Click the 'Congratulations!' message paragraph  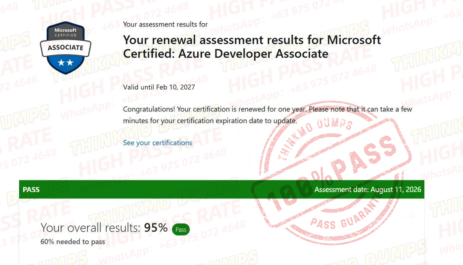click(267, 115)
